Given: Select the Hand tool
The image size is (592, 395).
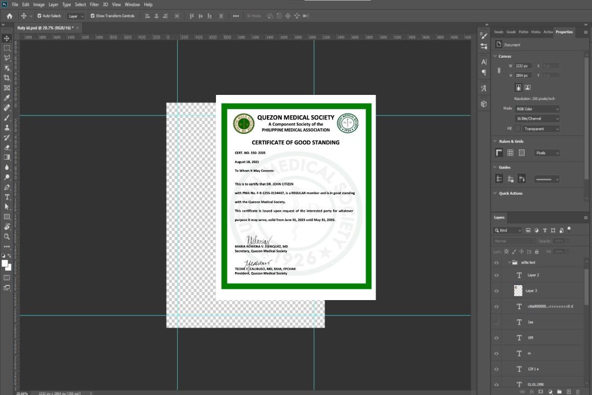Looking at the screenshot, I should pyautogui.click(x=7, y=227).
